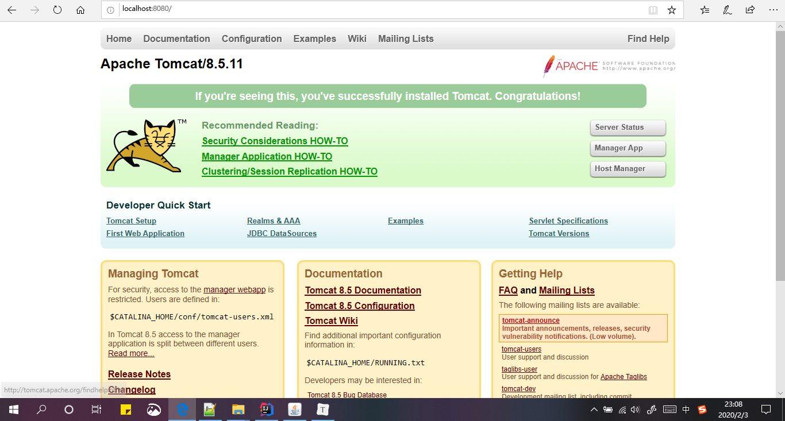Open the Release Notes link
The height and width of the screenshot is (421, 785).
139,374
